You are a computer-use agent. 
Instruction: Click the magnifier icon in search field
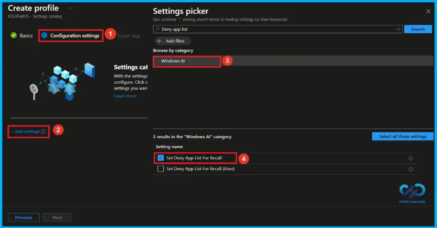point(157,29)
